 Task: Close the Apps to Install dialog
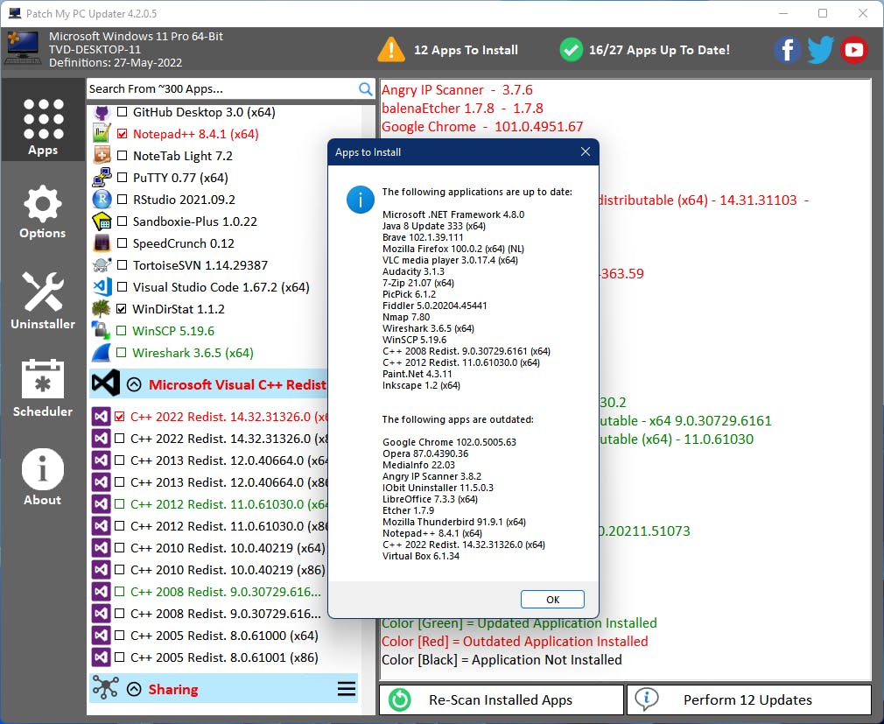coord(586,151)
